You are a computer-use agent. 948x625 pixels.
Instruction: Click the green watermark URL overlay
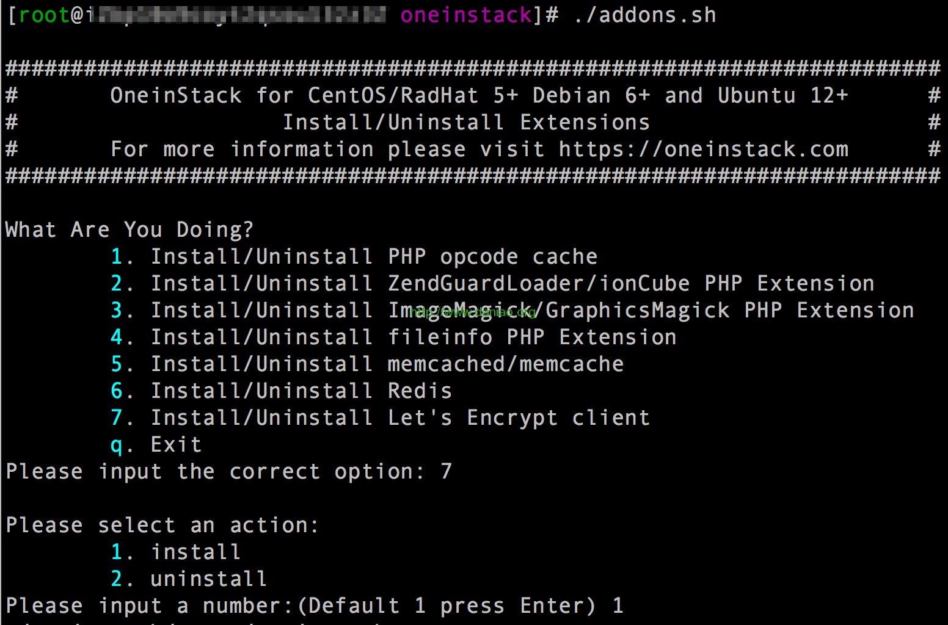(x=473, y=312)
